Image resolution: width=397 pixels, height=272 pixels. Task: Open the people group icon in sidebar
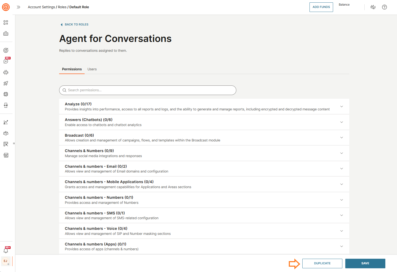[6, 133]
